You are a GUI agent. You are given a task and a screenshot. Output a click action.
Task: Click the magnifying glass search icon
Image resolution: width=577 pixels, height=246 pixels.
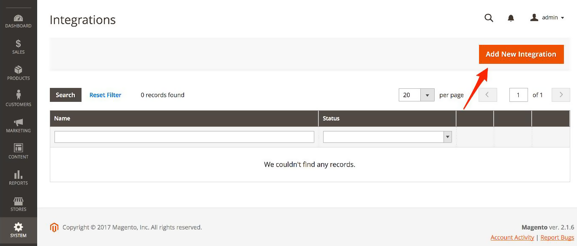click(489, 18)
